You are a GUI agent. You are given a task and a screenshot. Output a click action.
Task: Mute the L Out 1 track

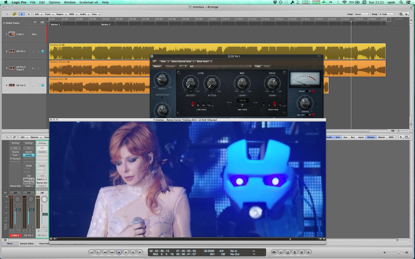coord(42,34)
